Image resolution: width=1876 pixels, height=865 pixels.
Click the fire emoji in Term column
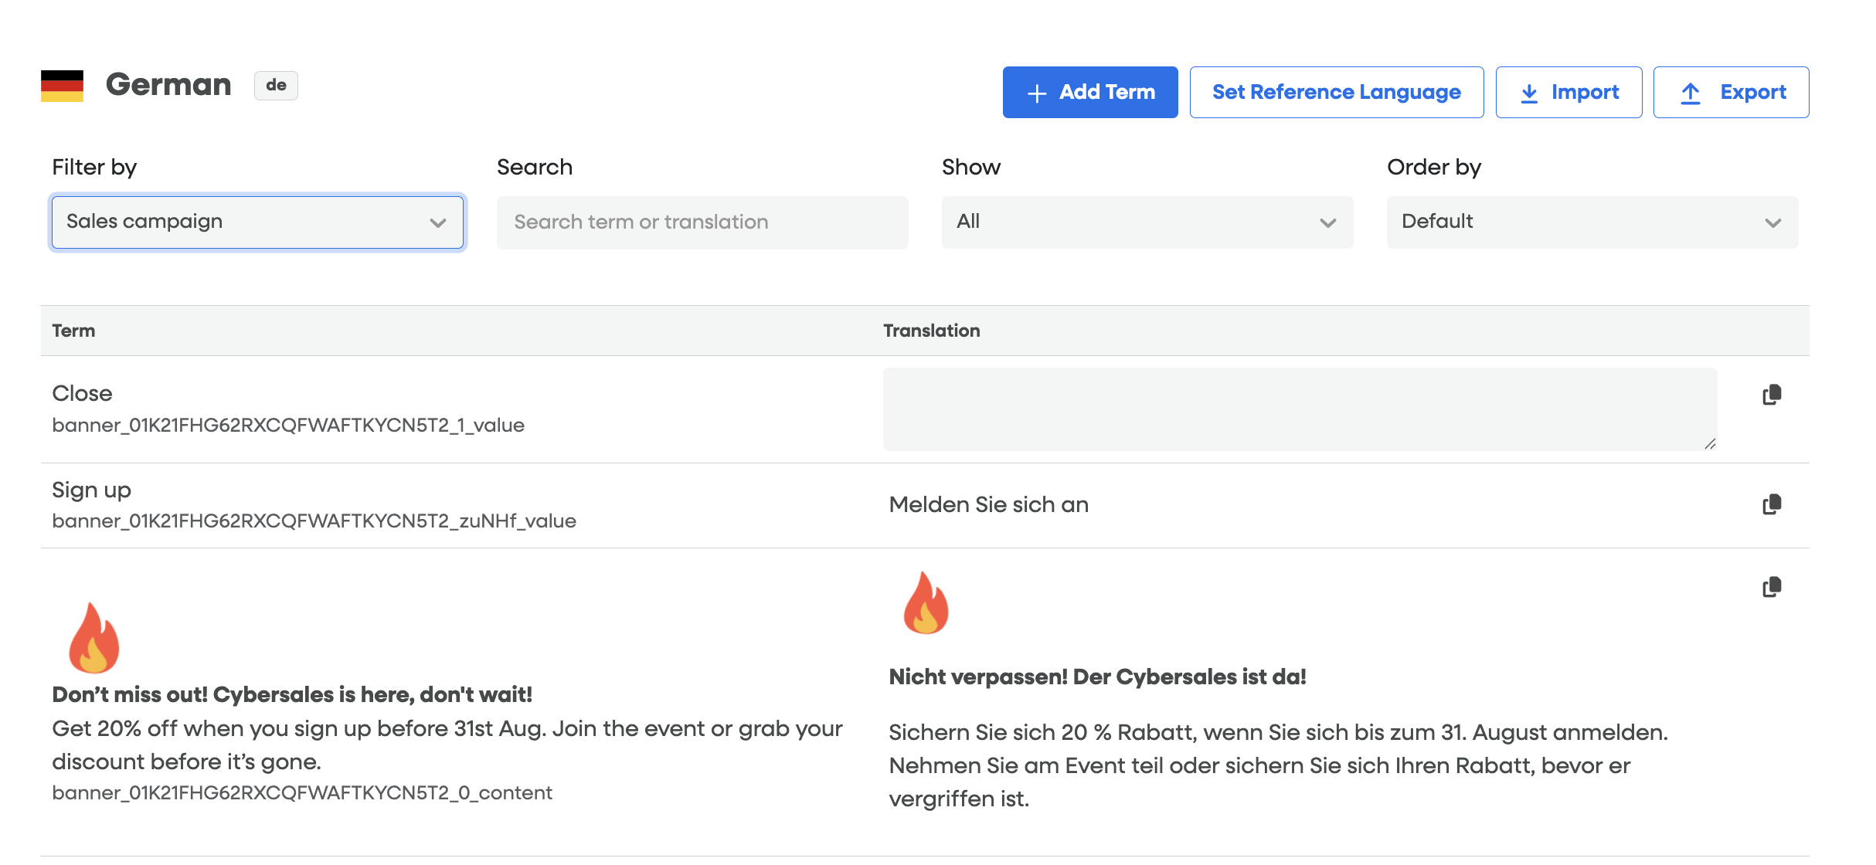[93, 638]
